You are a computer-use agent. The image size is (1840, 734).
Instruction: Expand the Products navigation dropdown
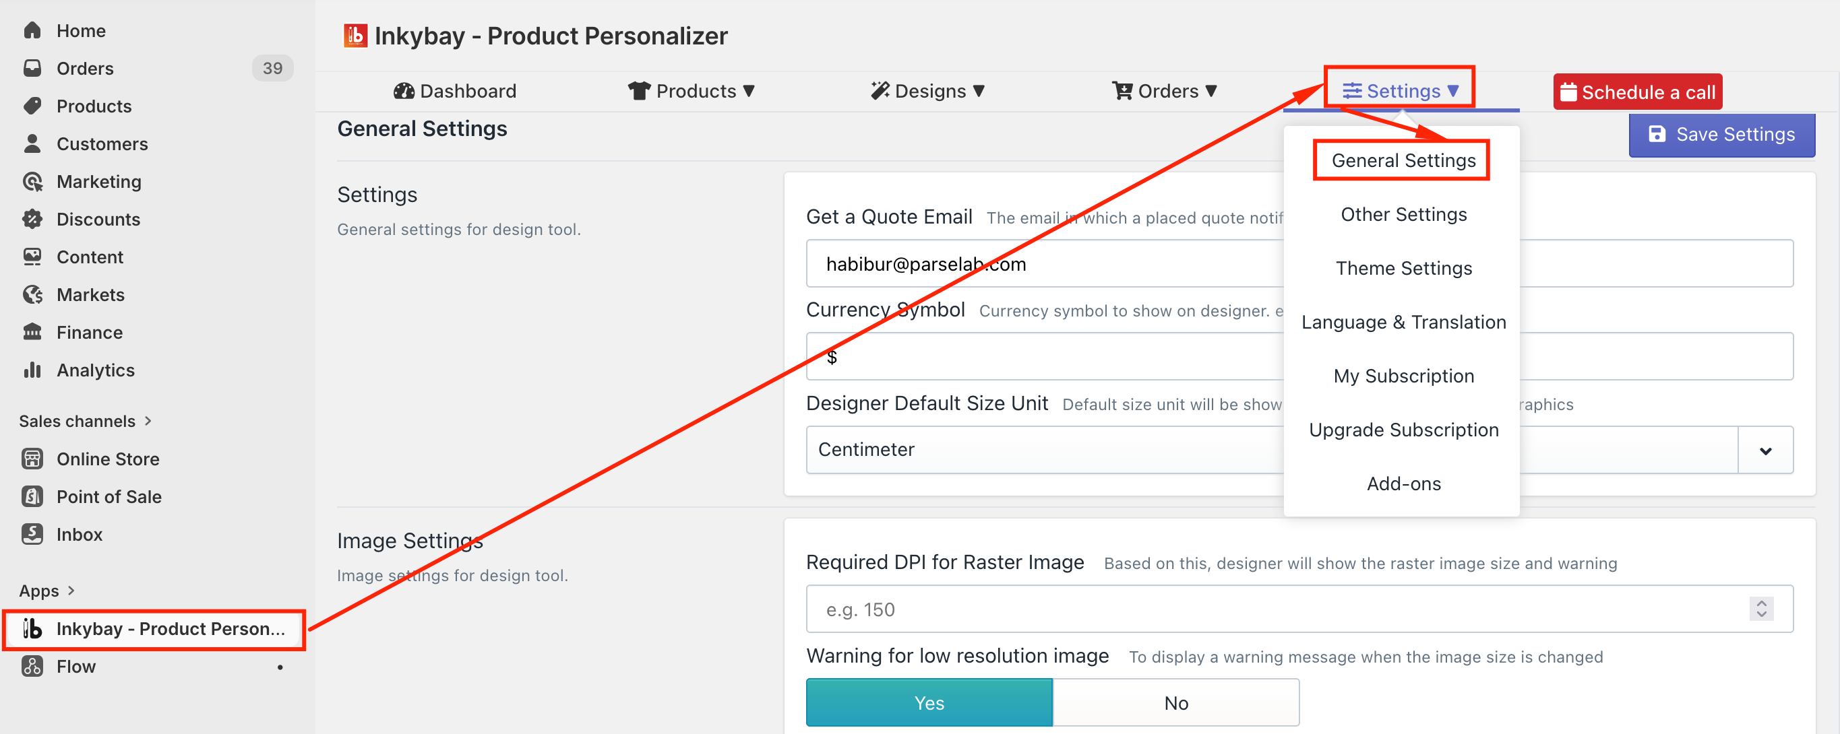click(691, 92)
